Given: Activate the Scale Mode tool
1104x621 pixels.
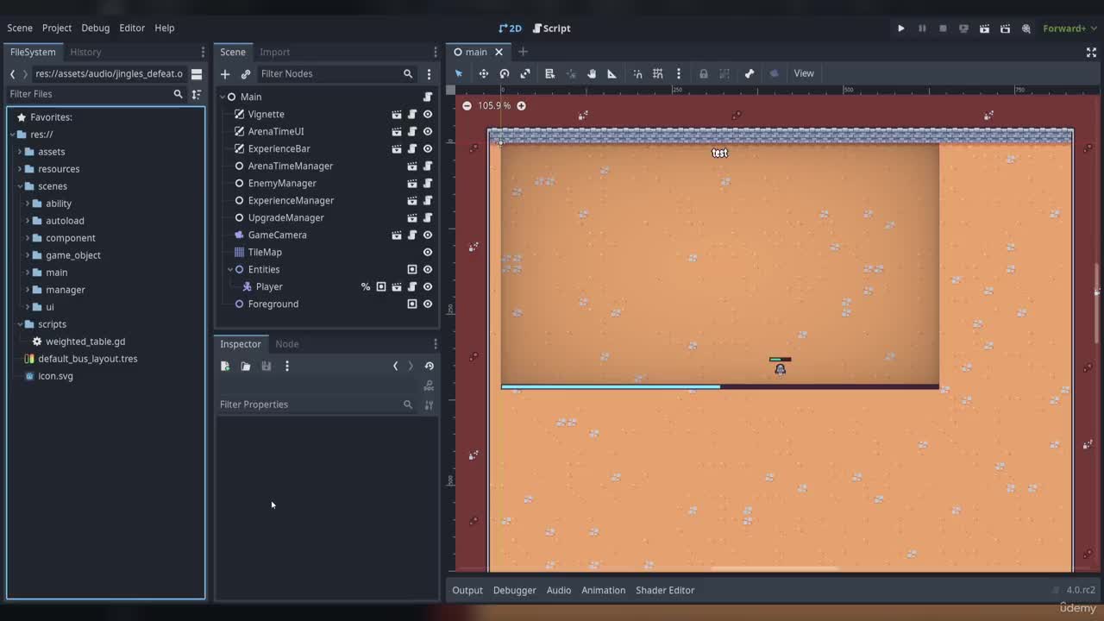Looking at the screenshot, I should [x=525, y=73].
